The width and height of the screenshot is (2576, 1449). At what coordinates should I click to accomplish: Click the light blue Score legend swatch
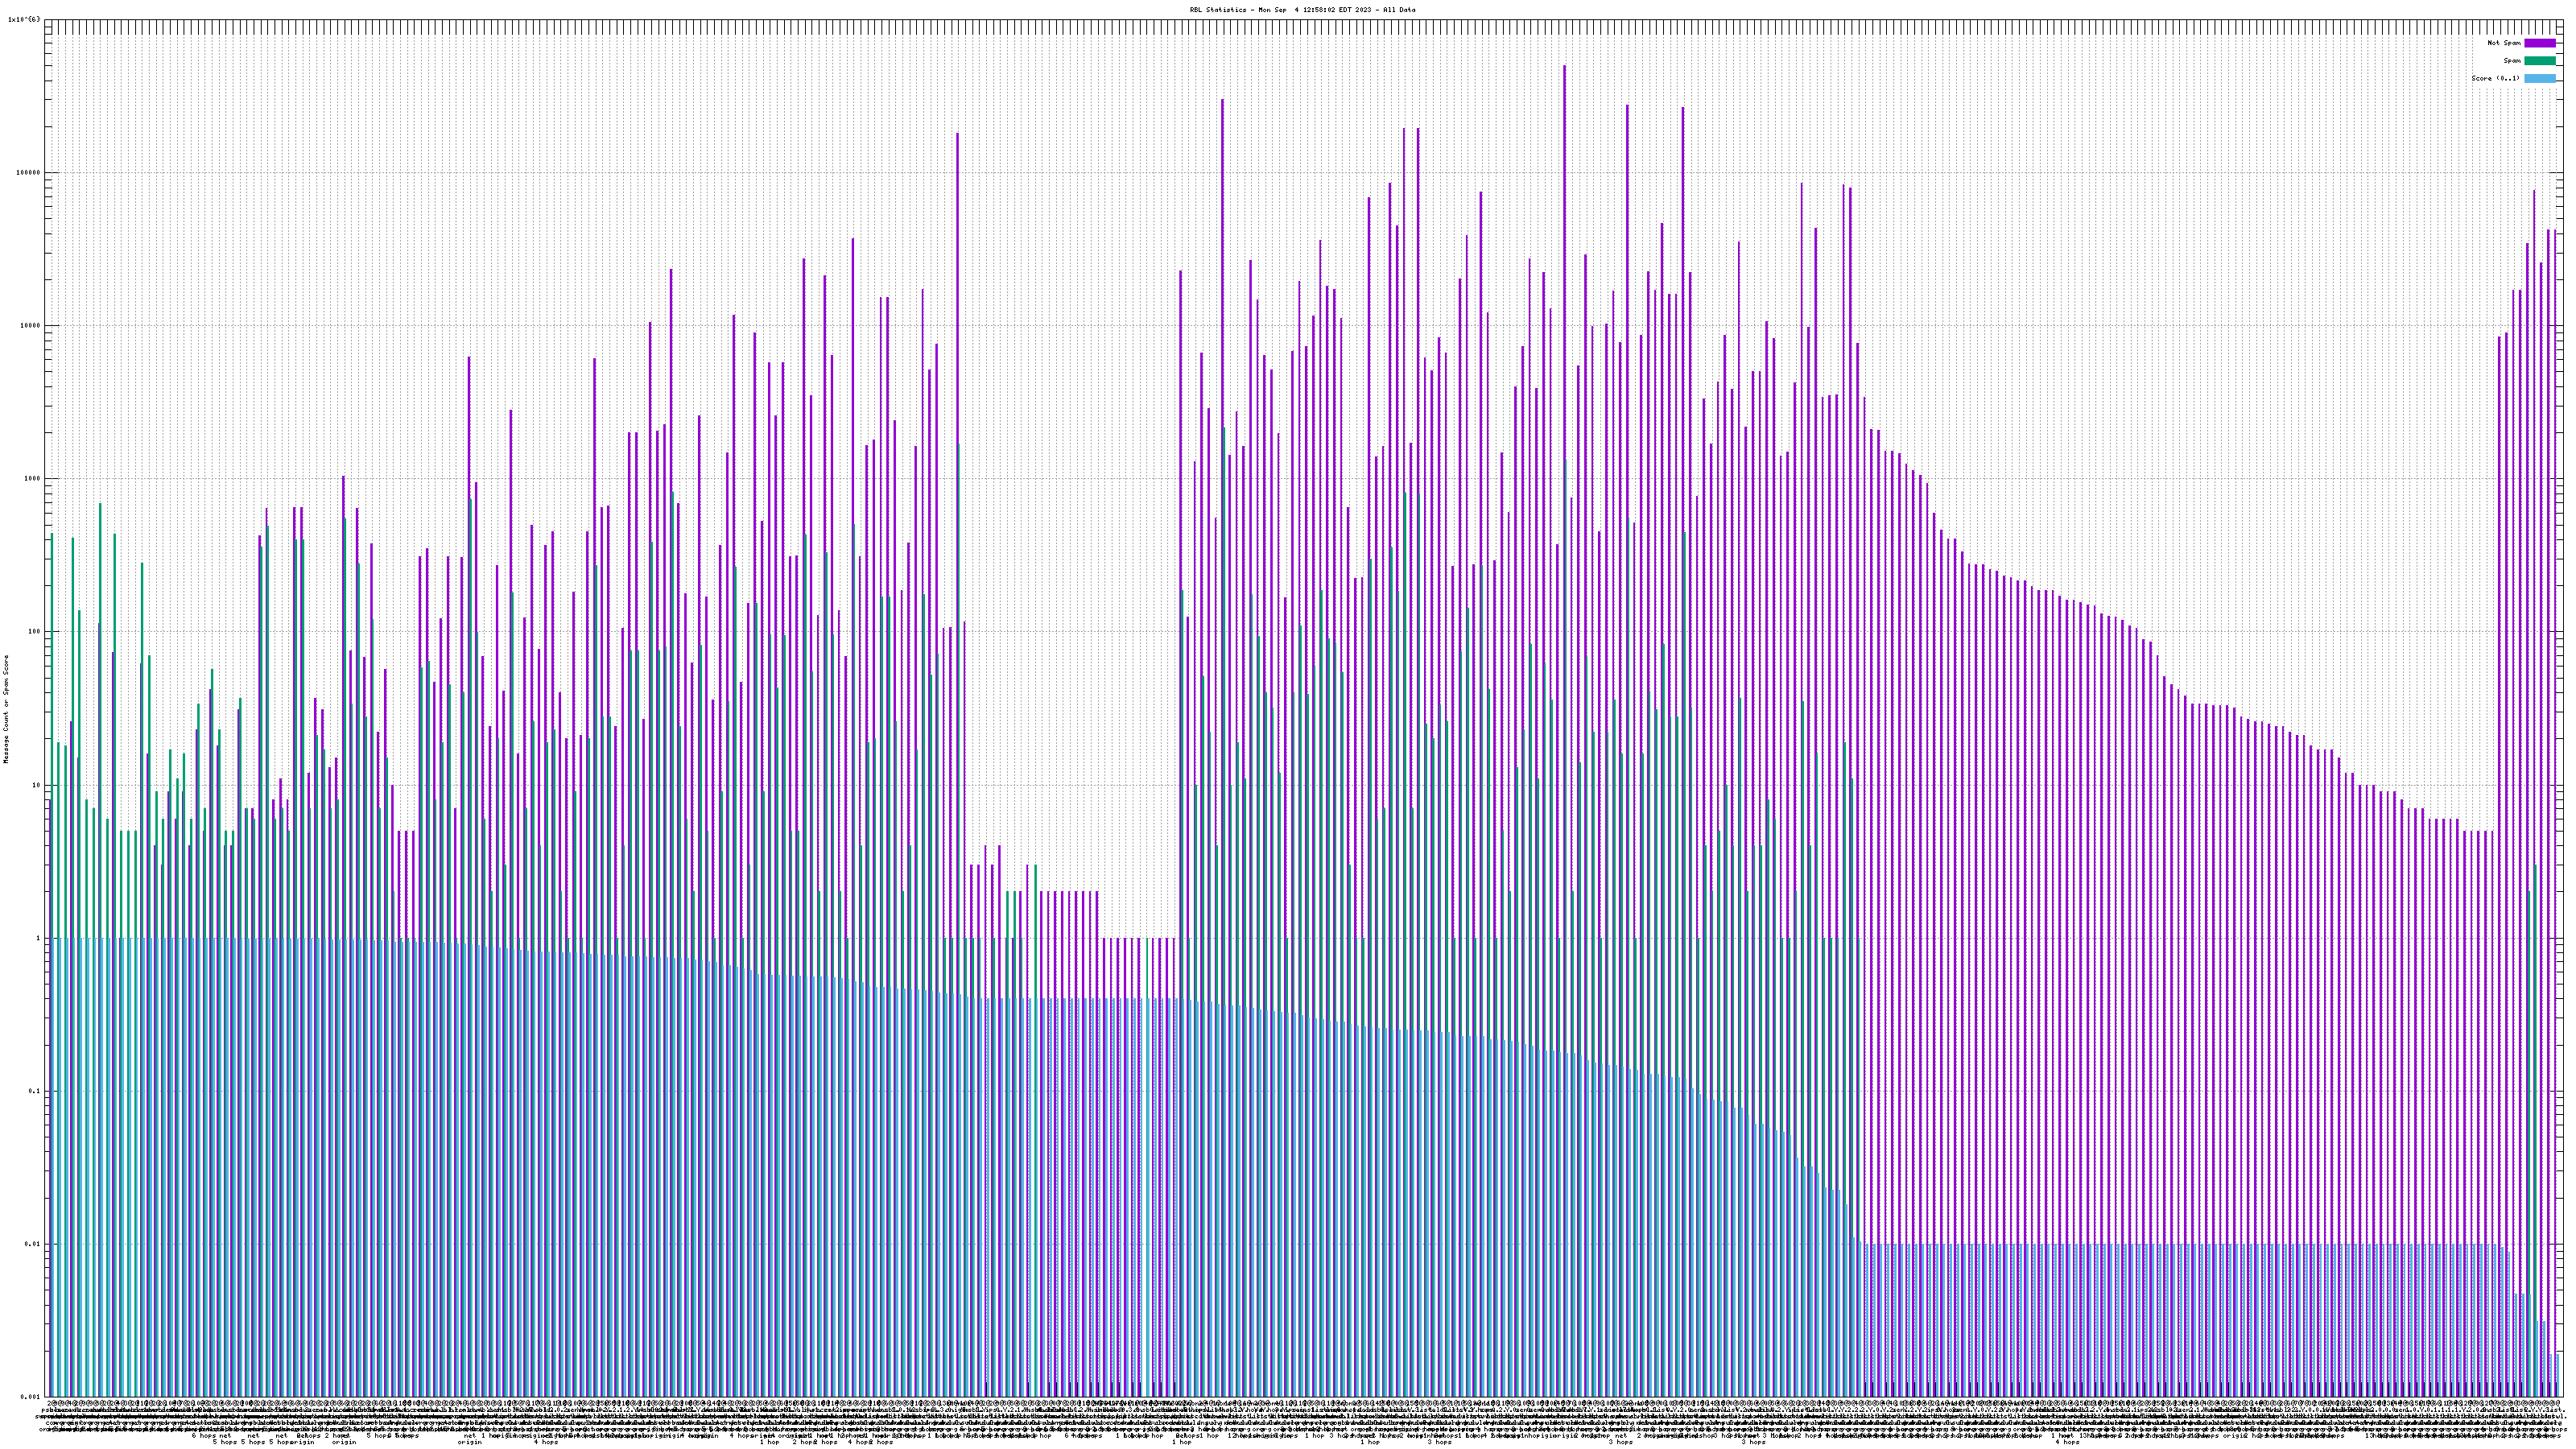point(2540,78)
